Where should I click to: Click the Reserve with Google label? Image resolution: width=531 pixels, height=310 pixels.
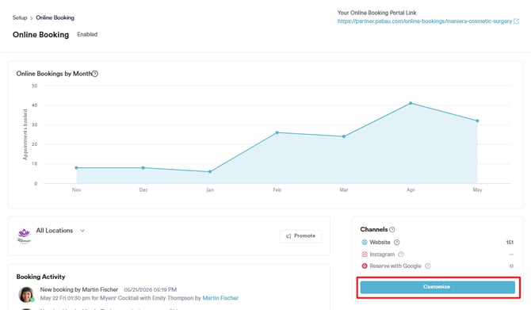395,266
